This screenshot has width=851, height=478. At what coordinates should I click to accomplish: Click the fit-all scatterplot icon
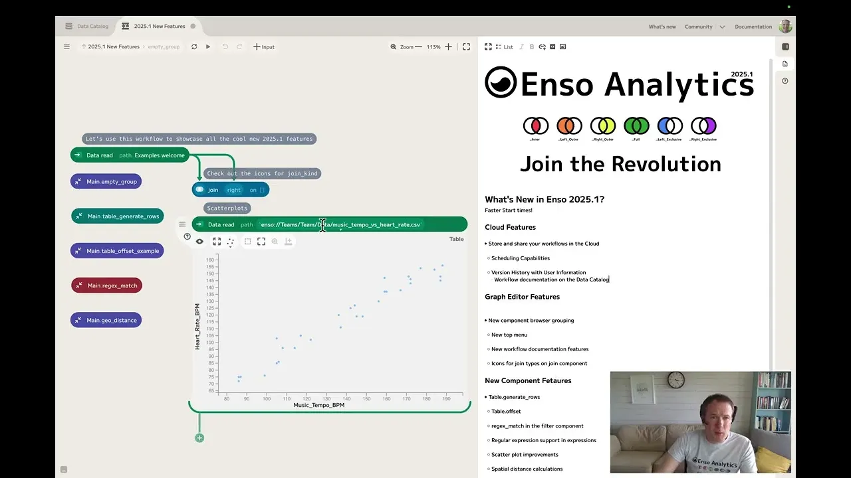click(x=261, y=242)
